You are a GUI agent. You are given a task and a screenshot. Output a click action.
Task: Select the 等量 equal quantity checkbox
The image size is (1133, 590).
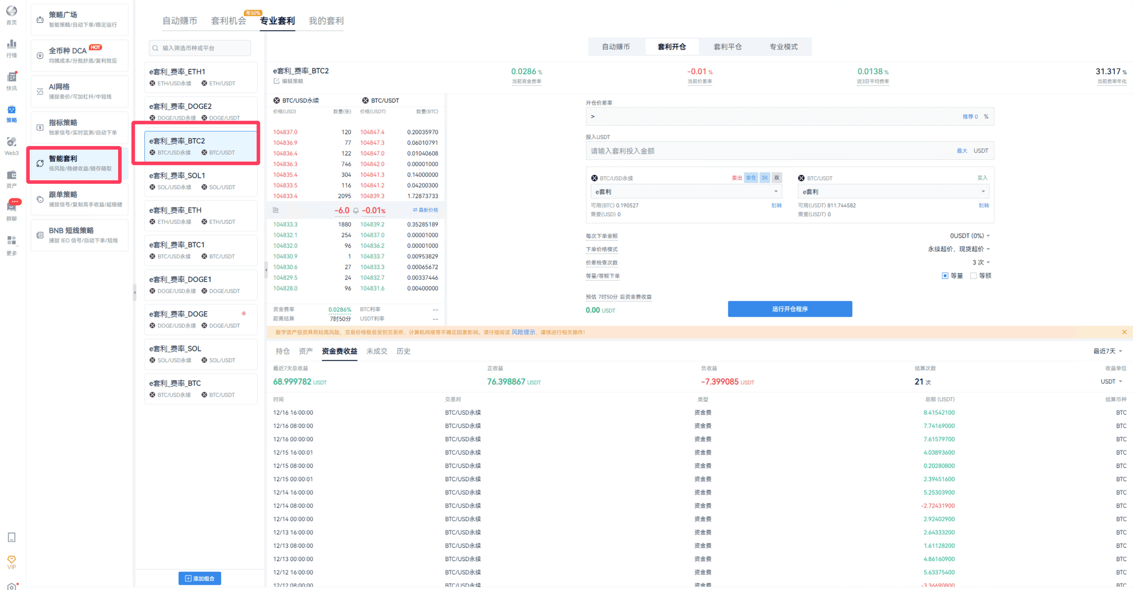(x=944, y=276)
